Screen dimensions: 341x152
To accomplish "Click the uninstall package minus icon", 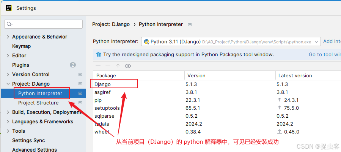I will point(108,66).
